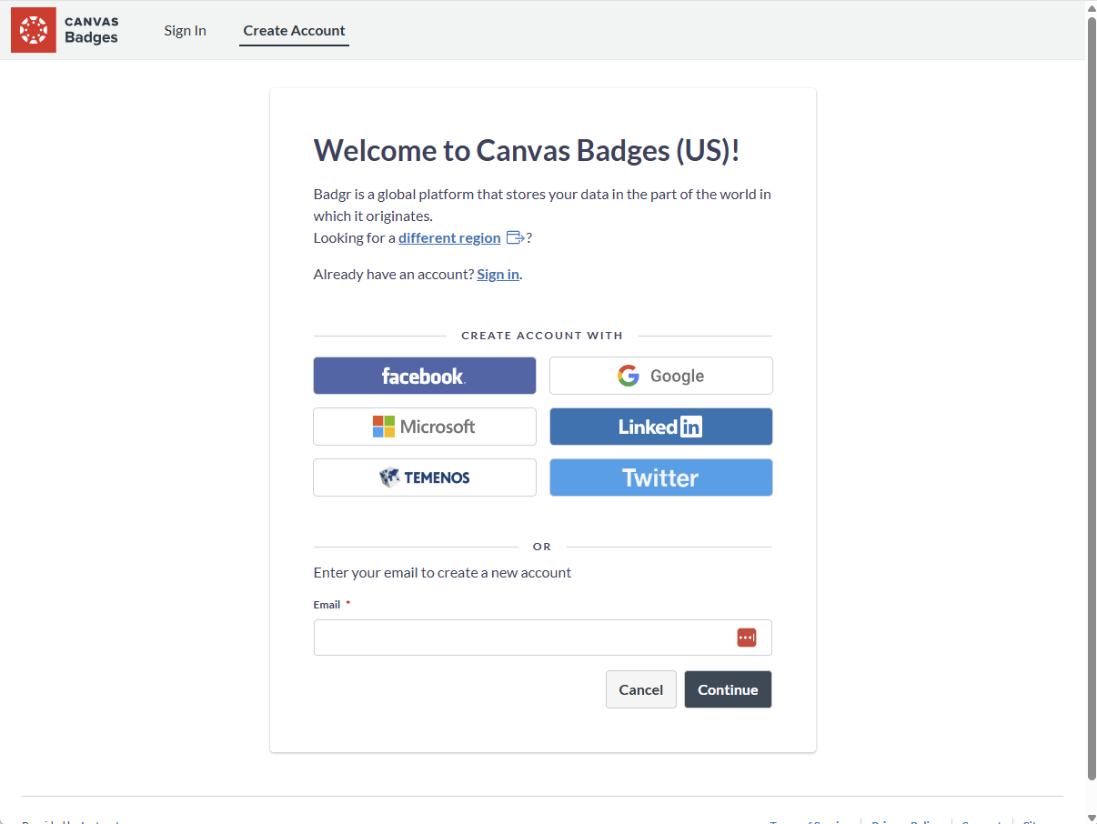Click the external region arrow icon
1097x824 pixels.
(515, 237)
